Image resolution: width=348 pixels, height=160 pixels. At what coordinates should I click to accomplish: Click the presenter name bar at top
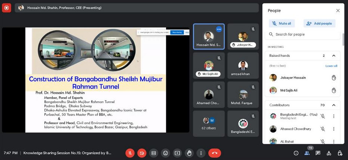[137, 8]
